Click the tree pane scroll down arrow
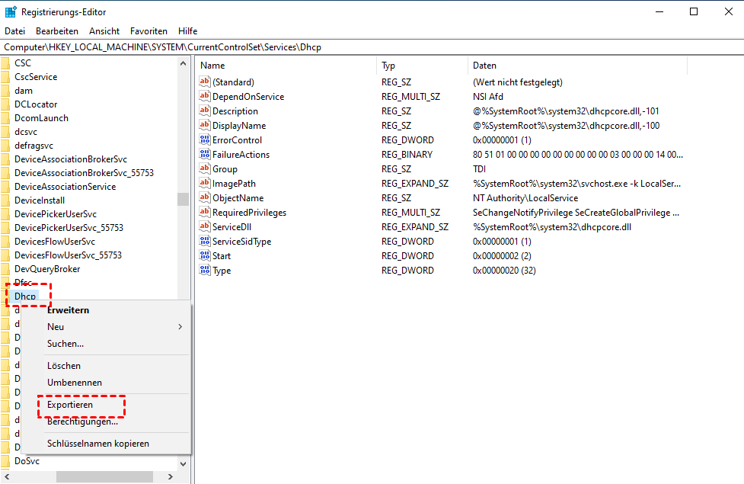This screenshot has width=744, height=484. (x=183, y=463)
